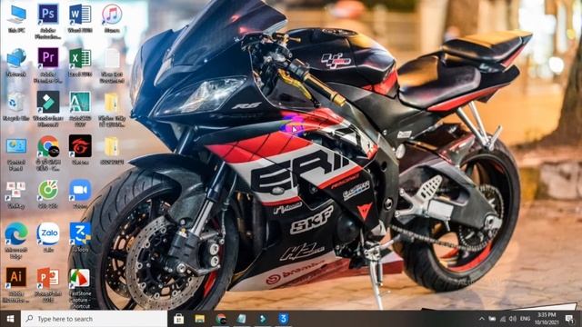The width and height of the screenshot is (582, 327).
Task: Expand the hidden system tray icons
Action: point(482,319)
